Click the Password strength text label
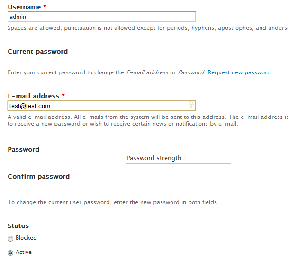The height and width of the screenshot is (271, 288). pos(154,158)
